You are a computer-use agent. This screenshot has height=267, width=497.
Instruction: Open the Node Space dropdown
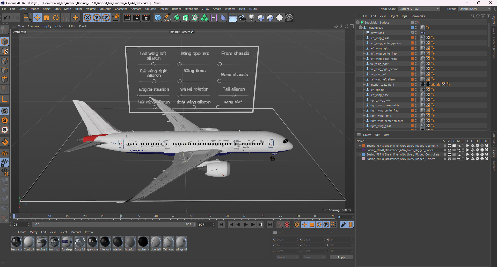tap(419, 9)
